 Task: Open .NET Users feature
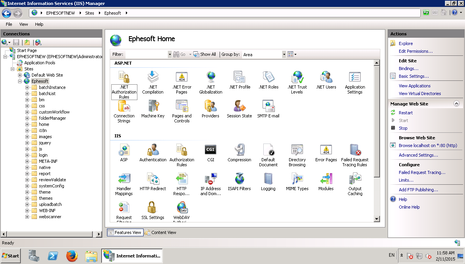pyautogui.click(x=326, y=80)
